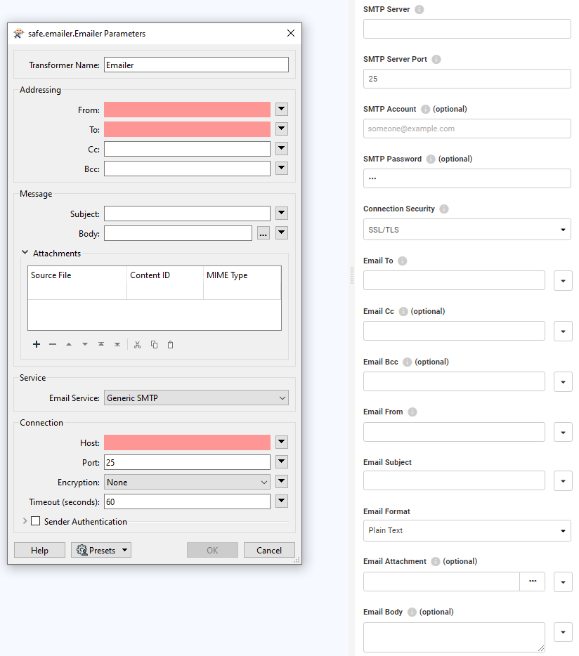Viewport: 579px width, 656px height.
Task: Click the Help button
Action: [x=39, y=550]
